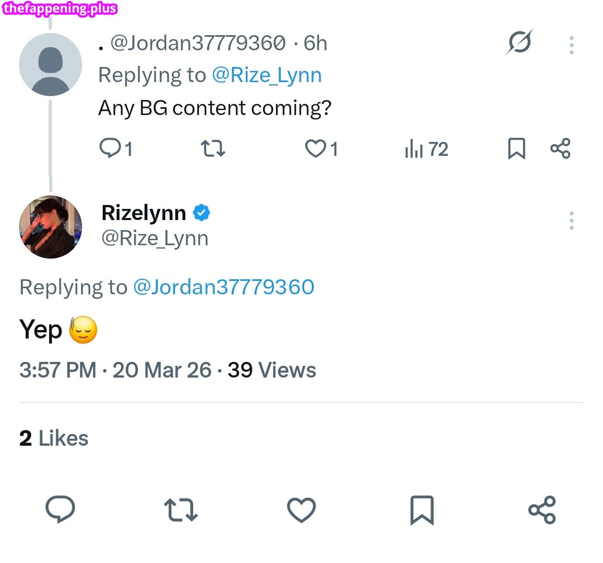
Task: Open more options menu on Rizelynn's post
Action: coord(571,221)
